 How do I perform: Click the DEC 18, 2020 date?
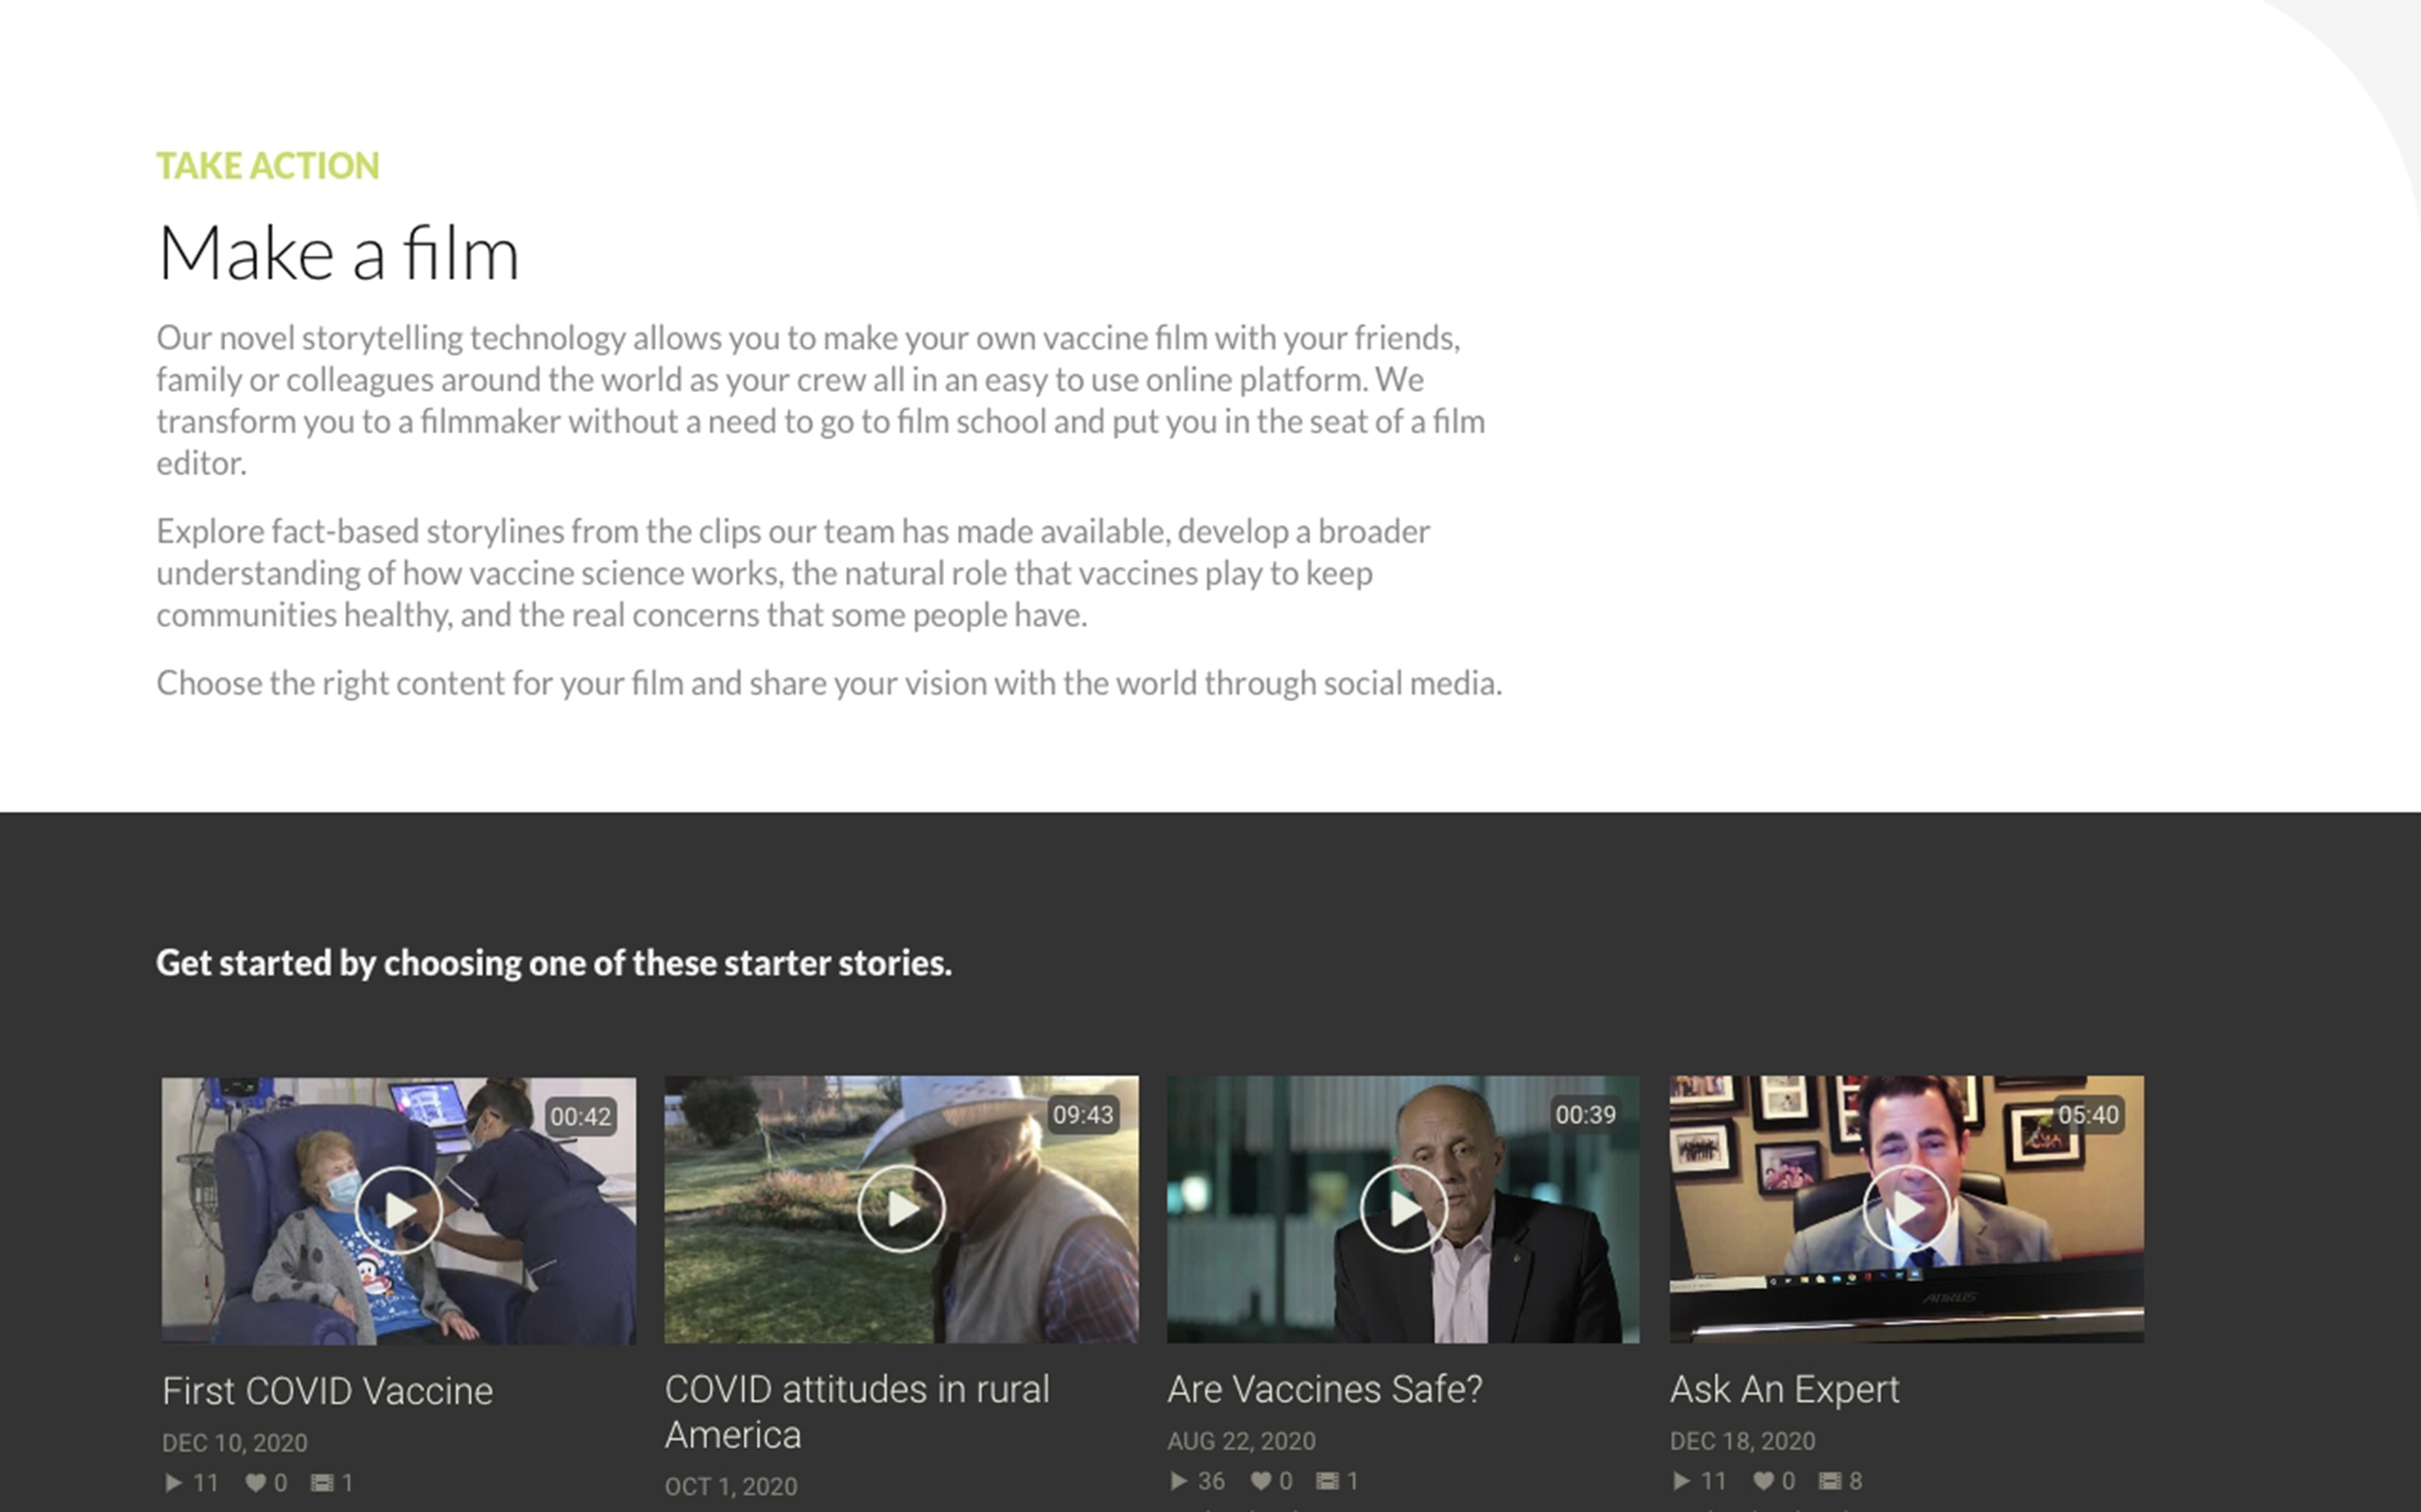[1742, 1441]
